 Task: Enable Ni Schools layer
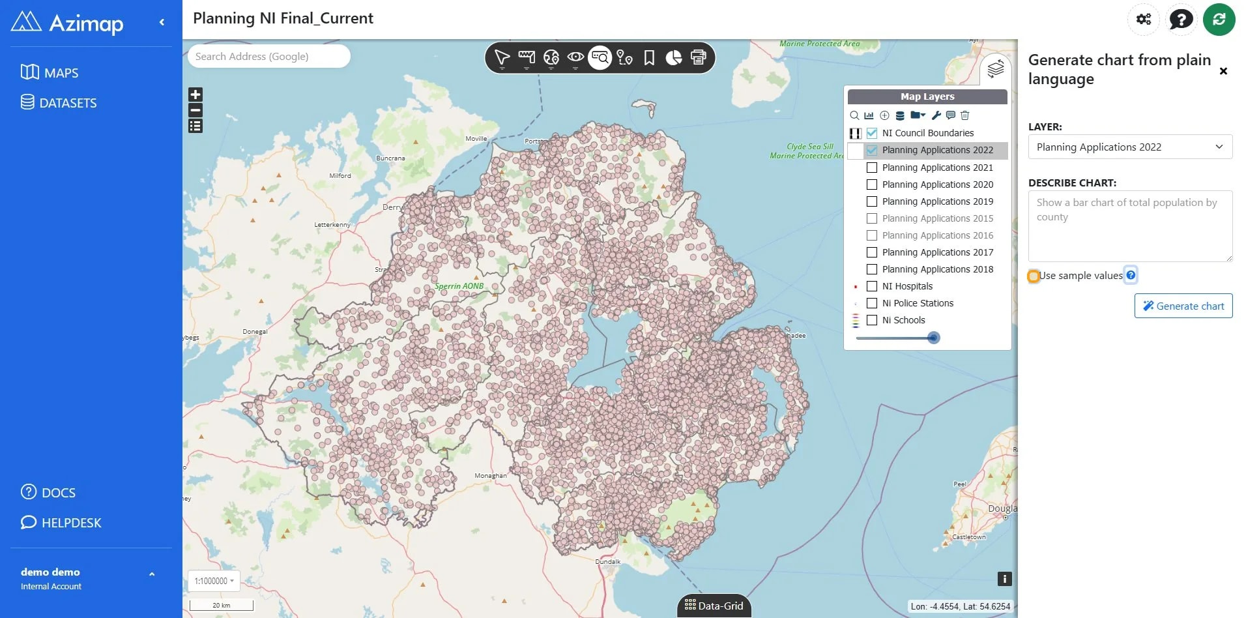coord(872,320)
